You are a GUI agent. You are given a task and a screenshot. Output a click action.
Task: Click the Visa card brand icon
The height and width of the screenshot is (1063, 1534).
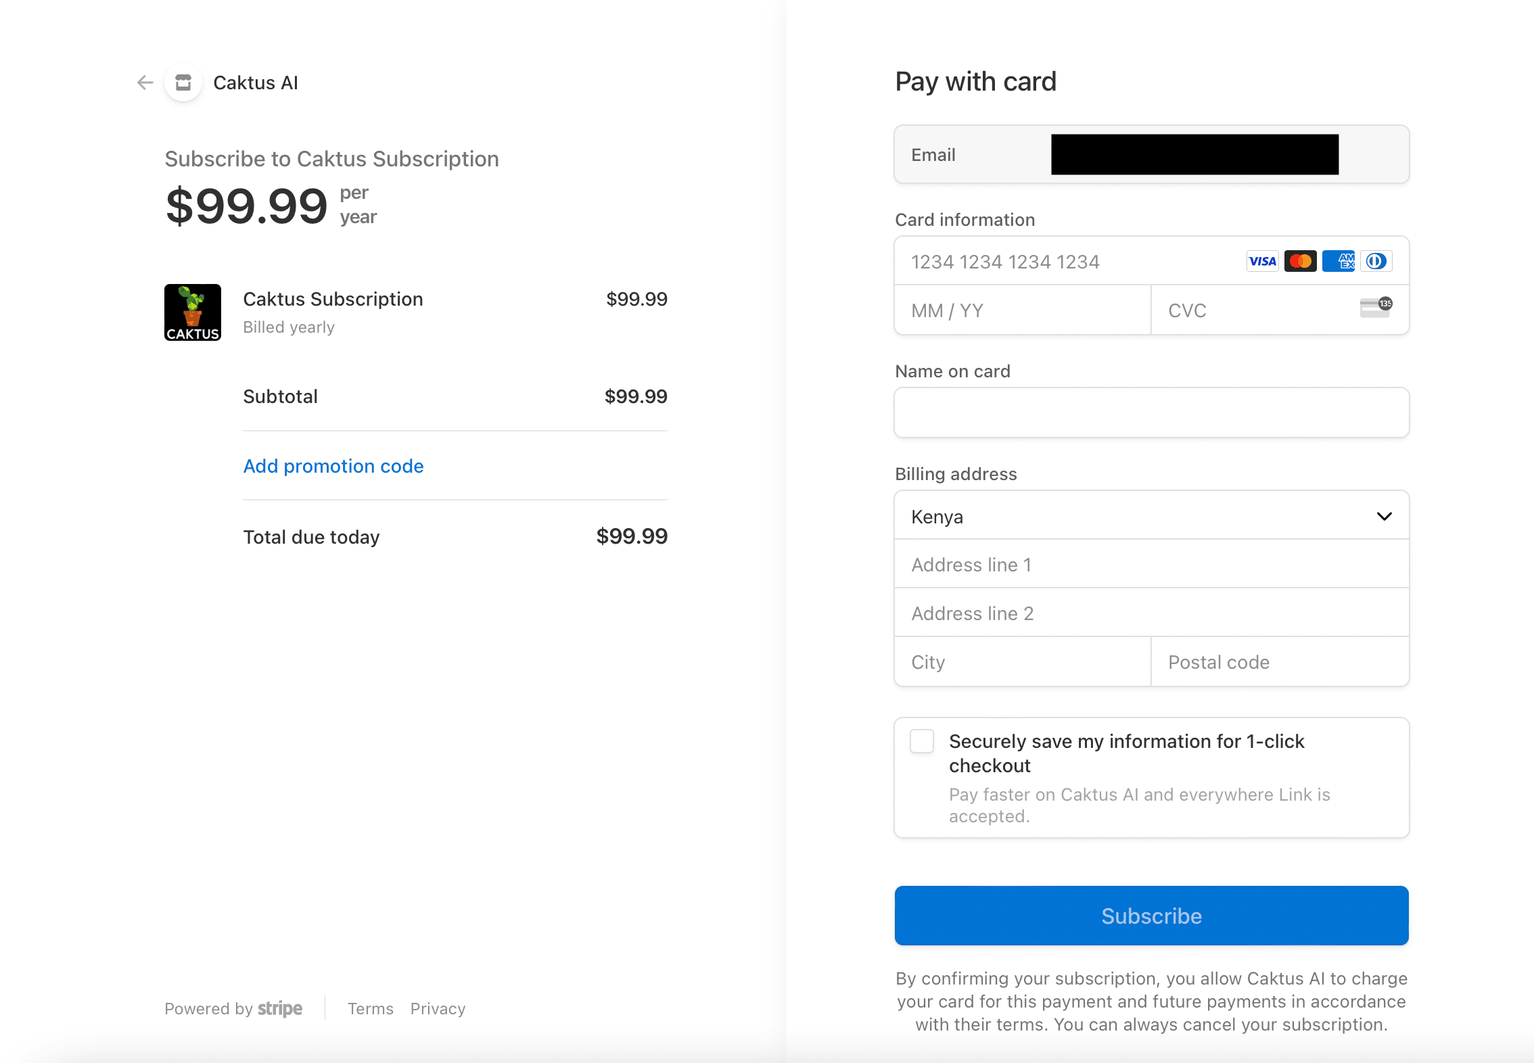(x=1262, y=262)
